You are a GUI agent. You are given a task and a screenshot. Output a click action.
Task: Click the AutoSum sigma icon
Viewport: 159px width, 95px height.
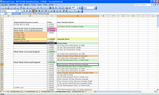click(56, 8)
